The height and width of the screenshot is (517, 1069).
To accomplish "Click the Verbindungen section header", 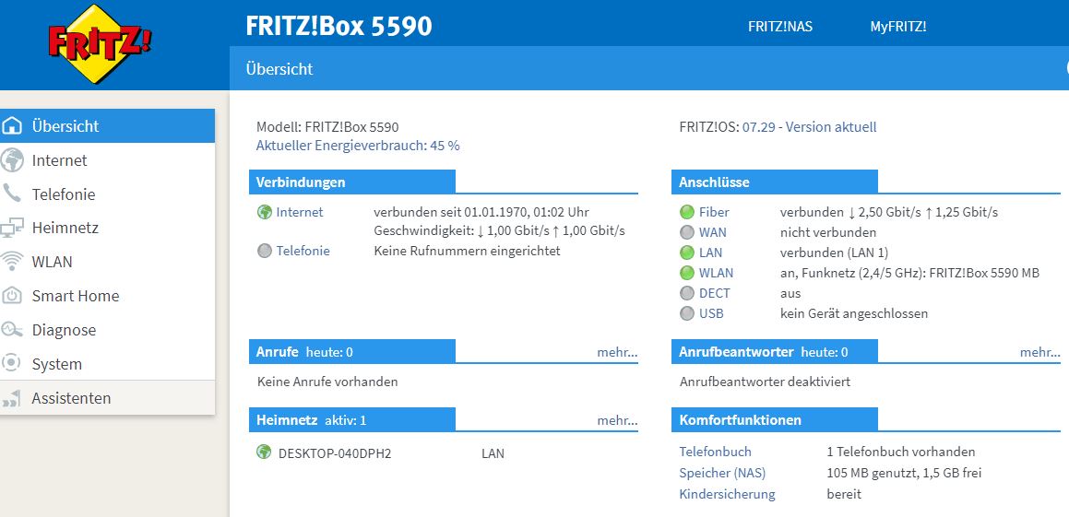I will coord(351,182).
